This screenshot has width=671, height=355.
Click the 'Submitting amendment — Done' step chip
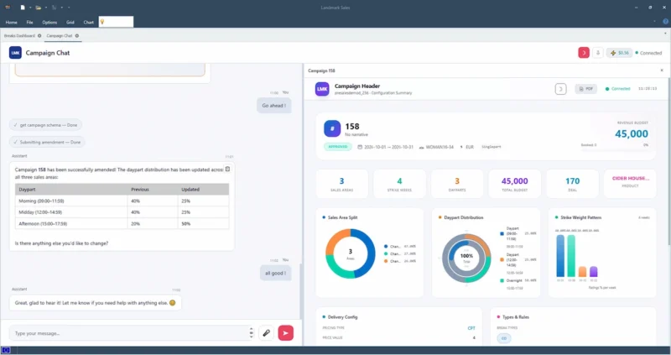coord(47,142)
